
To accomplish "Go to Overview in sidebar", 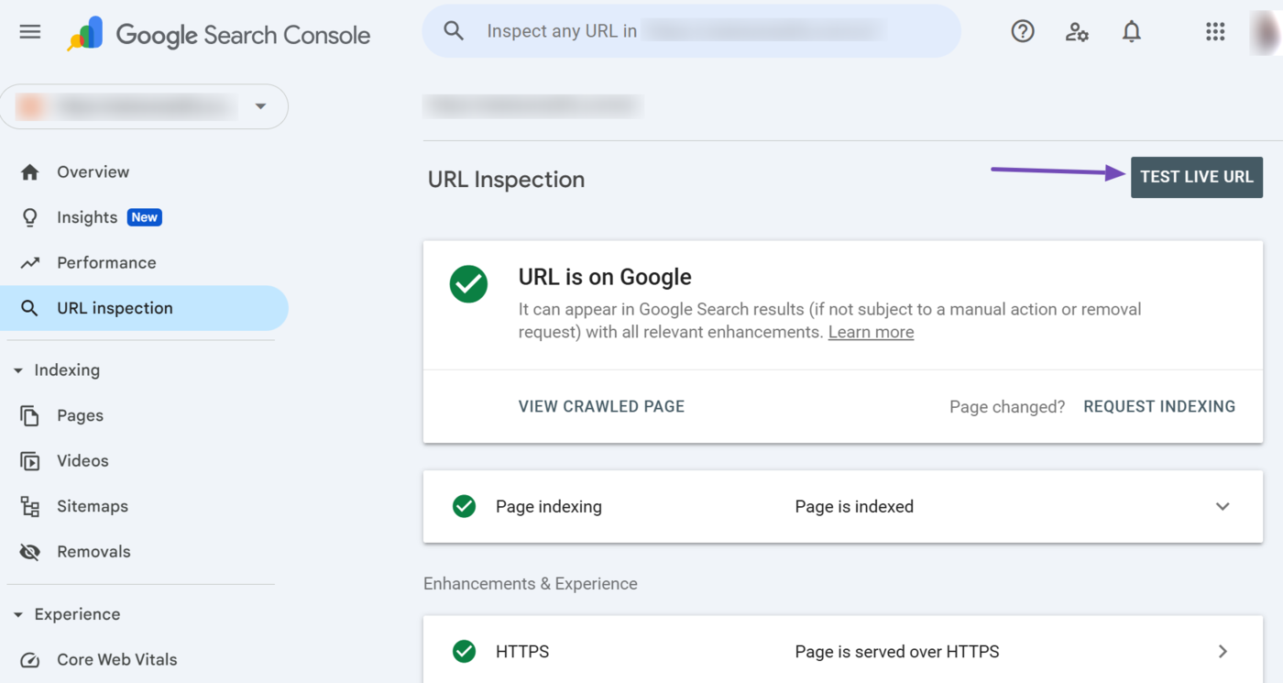I will [93, 172].
